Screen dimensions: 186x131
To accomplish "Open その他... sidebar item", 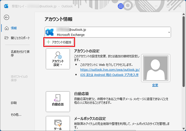I will coord(16,114).
